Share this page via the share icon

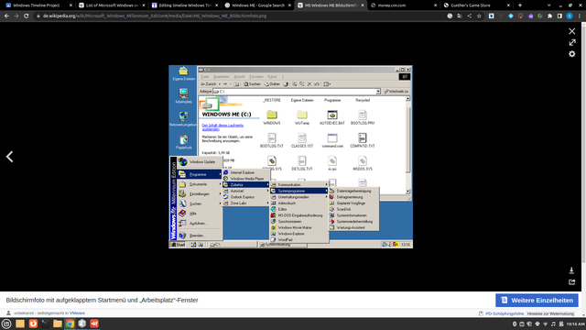(470, 16)
